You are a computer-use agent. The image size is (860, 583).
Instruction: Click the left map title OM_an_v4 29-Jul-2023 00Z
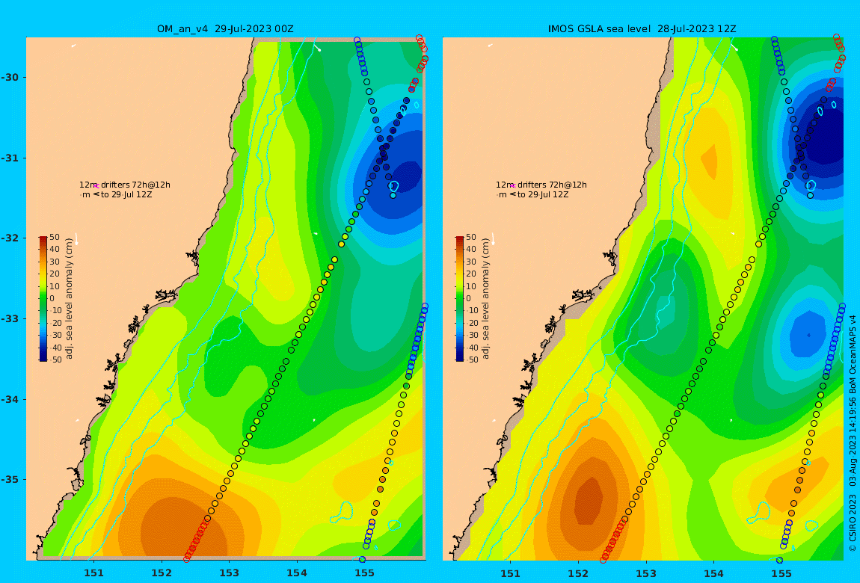pos(225,29)
